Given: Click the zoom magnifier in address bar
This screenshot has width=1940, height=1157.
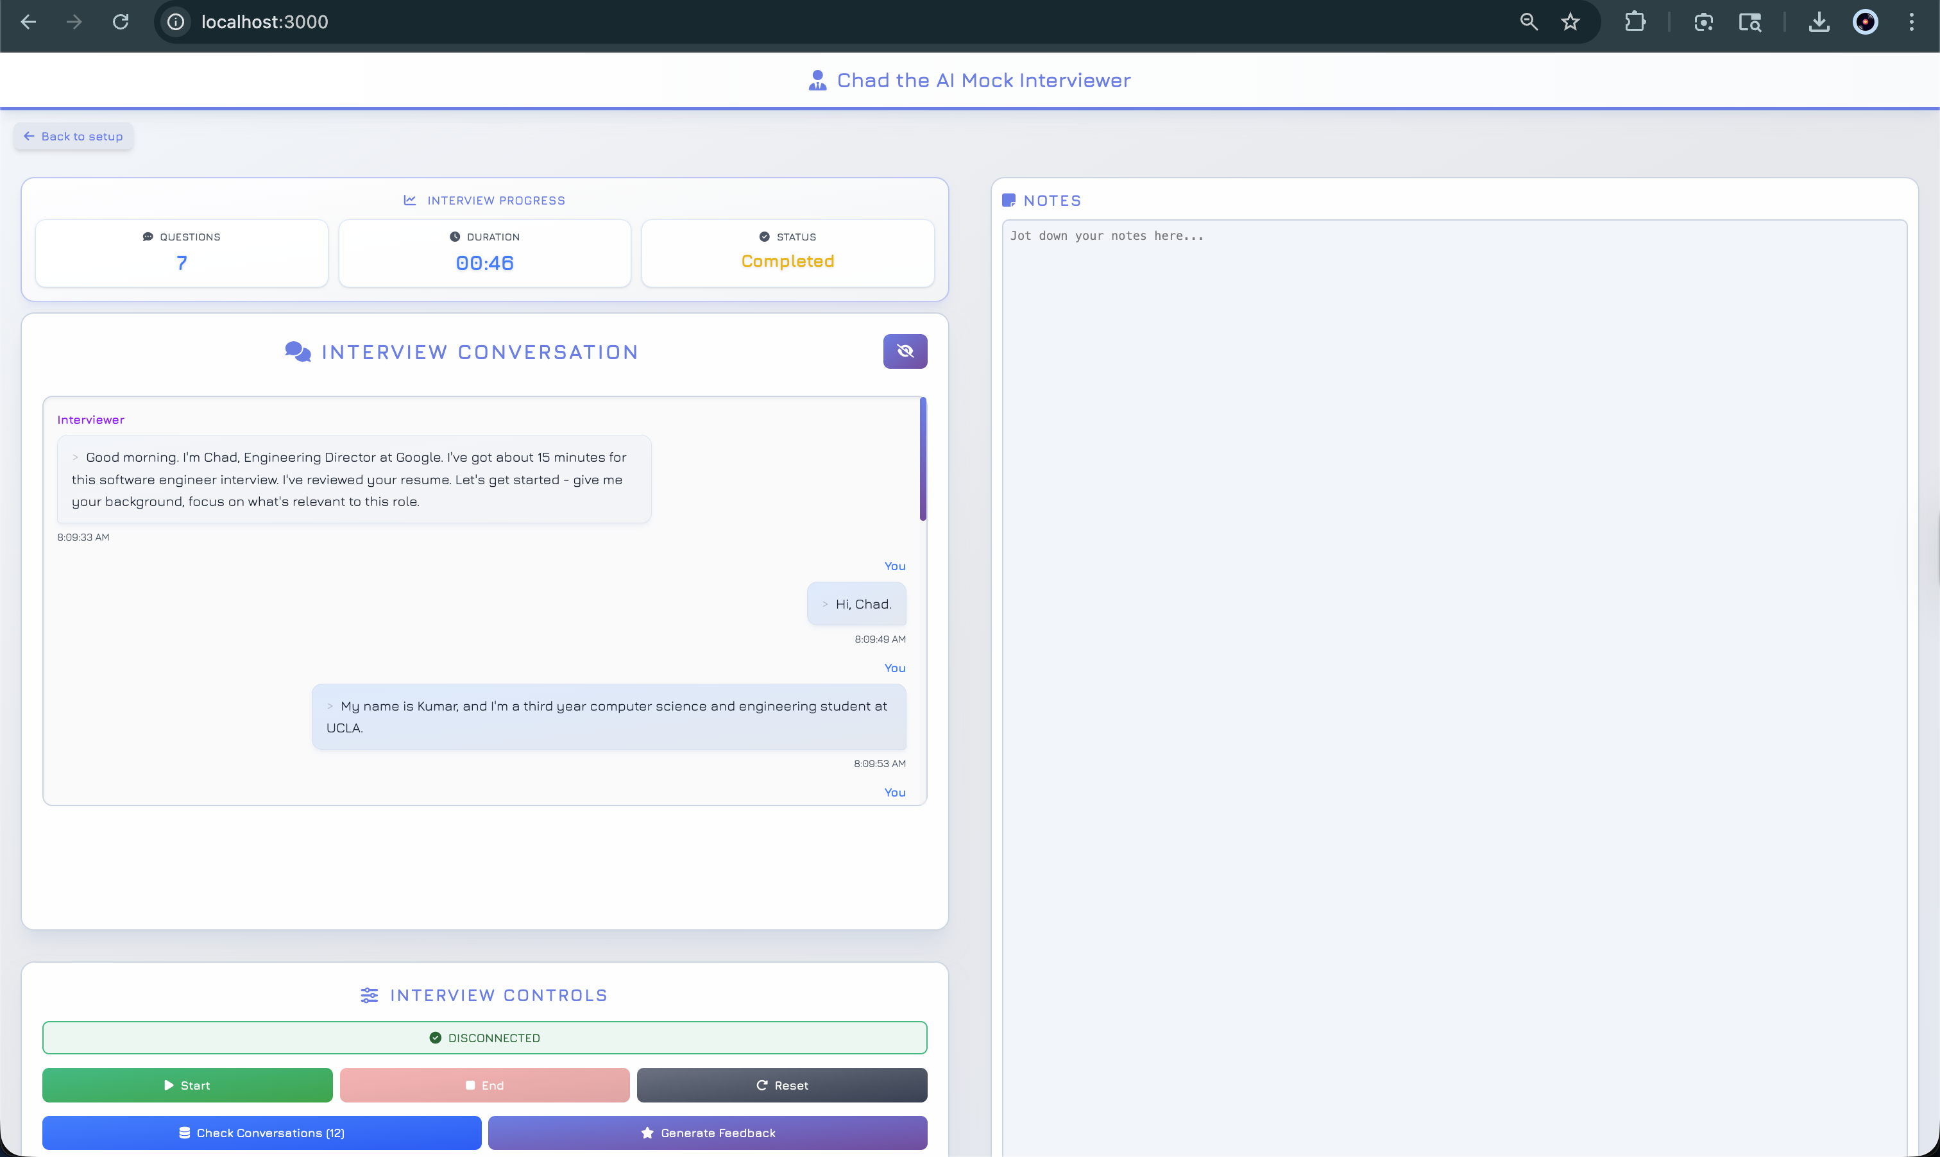Looking at the screenshot, I should tap(1528, 22).
